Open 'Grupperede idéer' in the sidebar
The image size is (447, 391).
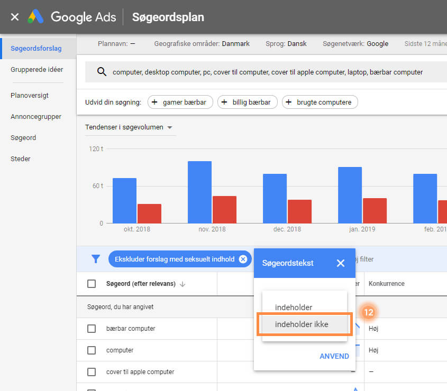click(x=37, y=70)
